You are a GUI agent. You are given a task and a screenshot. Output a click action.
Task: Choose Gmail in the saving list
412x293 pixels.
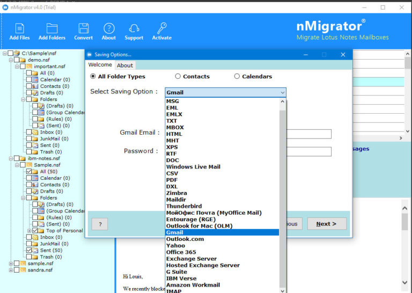[222, 232]
